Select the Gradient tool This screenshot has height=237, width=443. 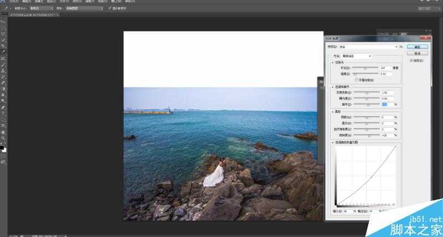(3, 89)
